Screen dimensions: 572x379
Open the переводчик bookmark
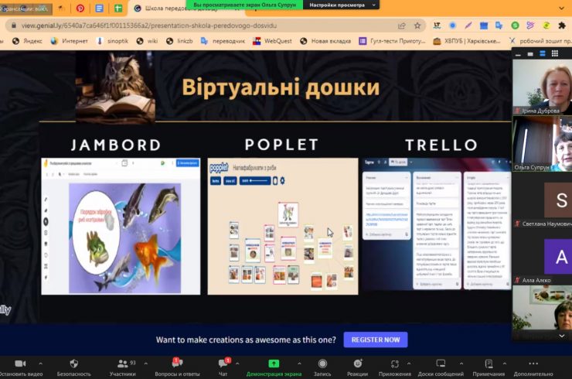[x=223, y=41]
